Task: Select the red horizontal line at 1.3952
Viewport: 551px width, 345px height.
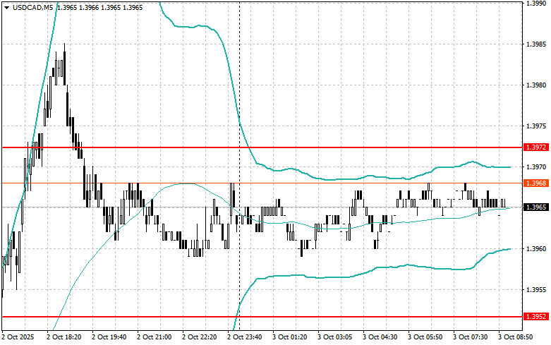Action: point(262,317)
